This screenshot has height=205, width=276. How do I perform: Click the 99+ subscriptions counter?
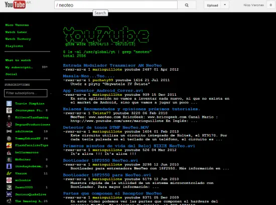(x=45, y=67)
